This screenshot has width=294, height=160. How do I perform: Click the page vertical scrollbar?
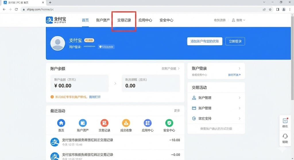(292, 58)
